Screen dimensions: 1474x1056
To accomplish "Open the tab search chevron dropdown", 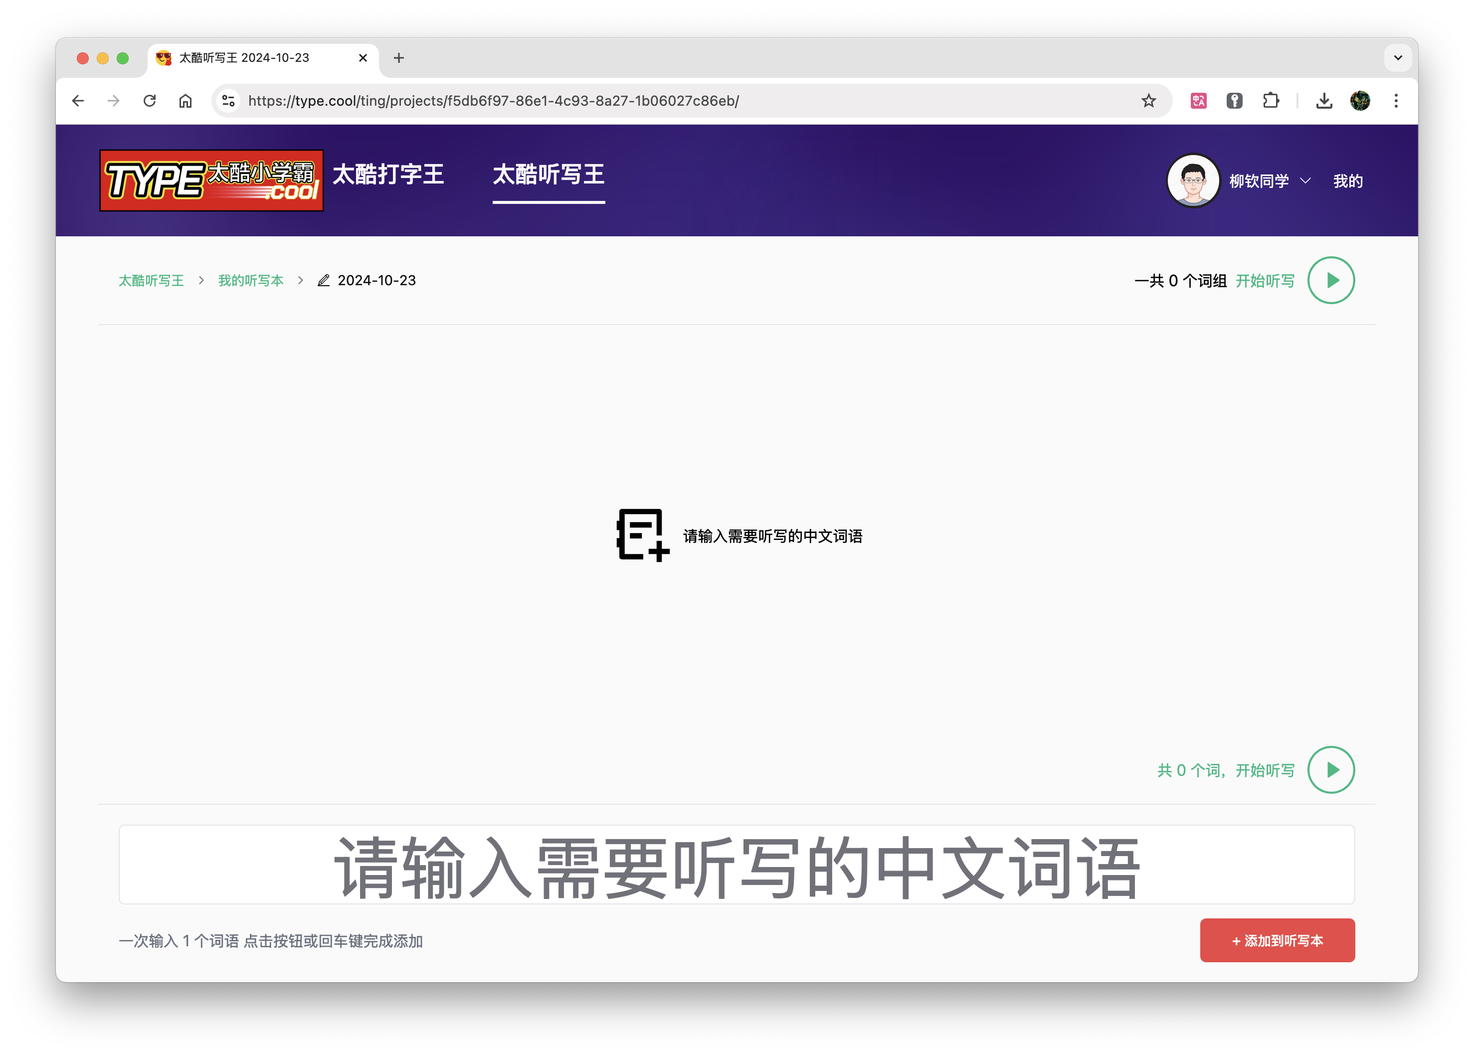I will [1397, 58].
